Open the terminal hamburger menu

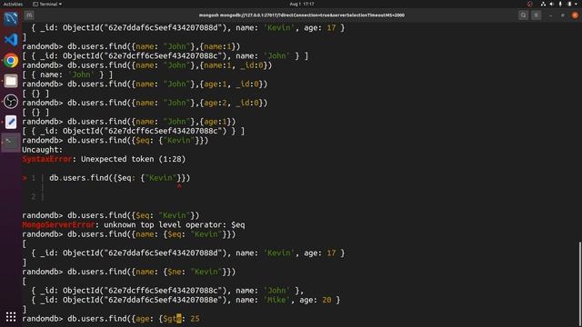[536, 15]
